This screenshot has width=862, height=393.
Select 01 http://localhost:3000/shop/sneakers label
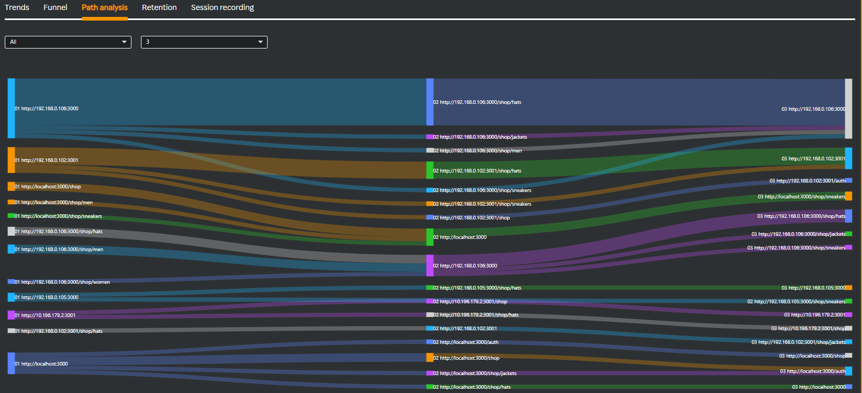pyautogui.click(x=59, y=216)
